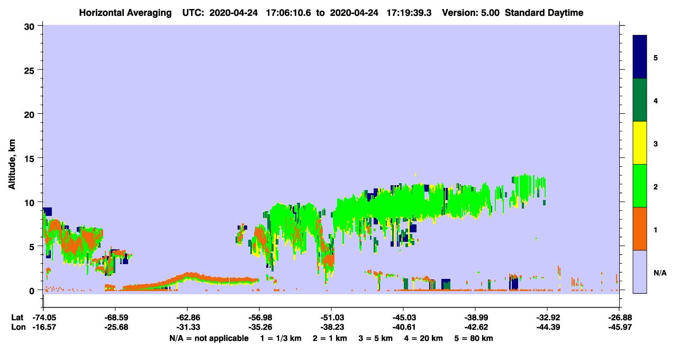Image resolution: width=688 pixels, height=353 pixels.
Task: Click the colorbar label 4
Action: [x=656, y=100]
